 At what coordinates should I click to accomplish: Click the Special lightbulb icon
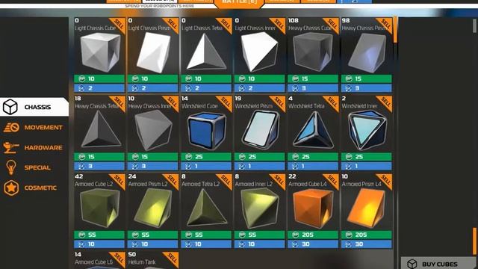click(11, 167)
